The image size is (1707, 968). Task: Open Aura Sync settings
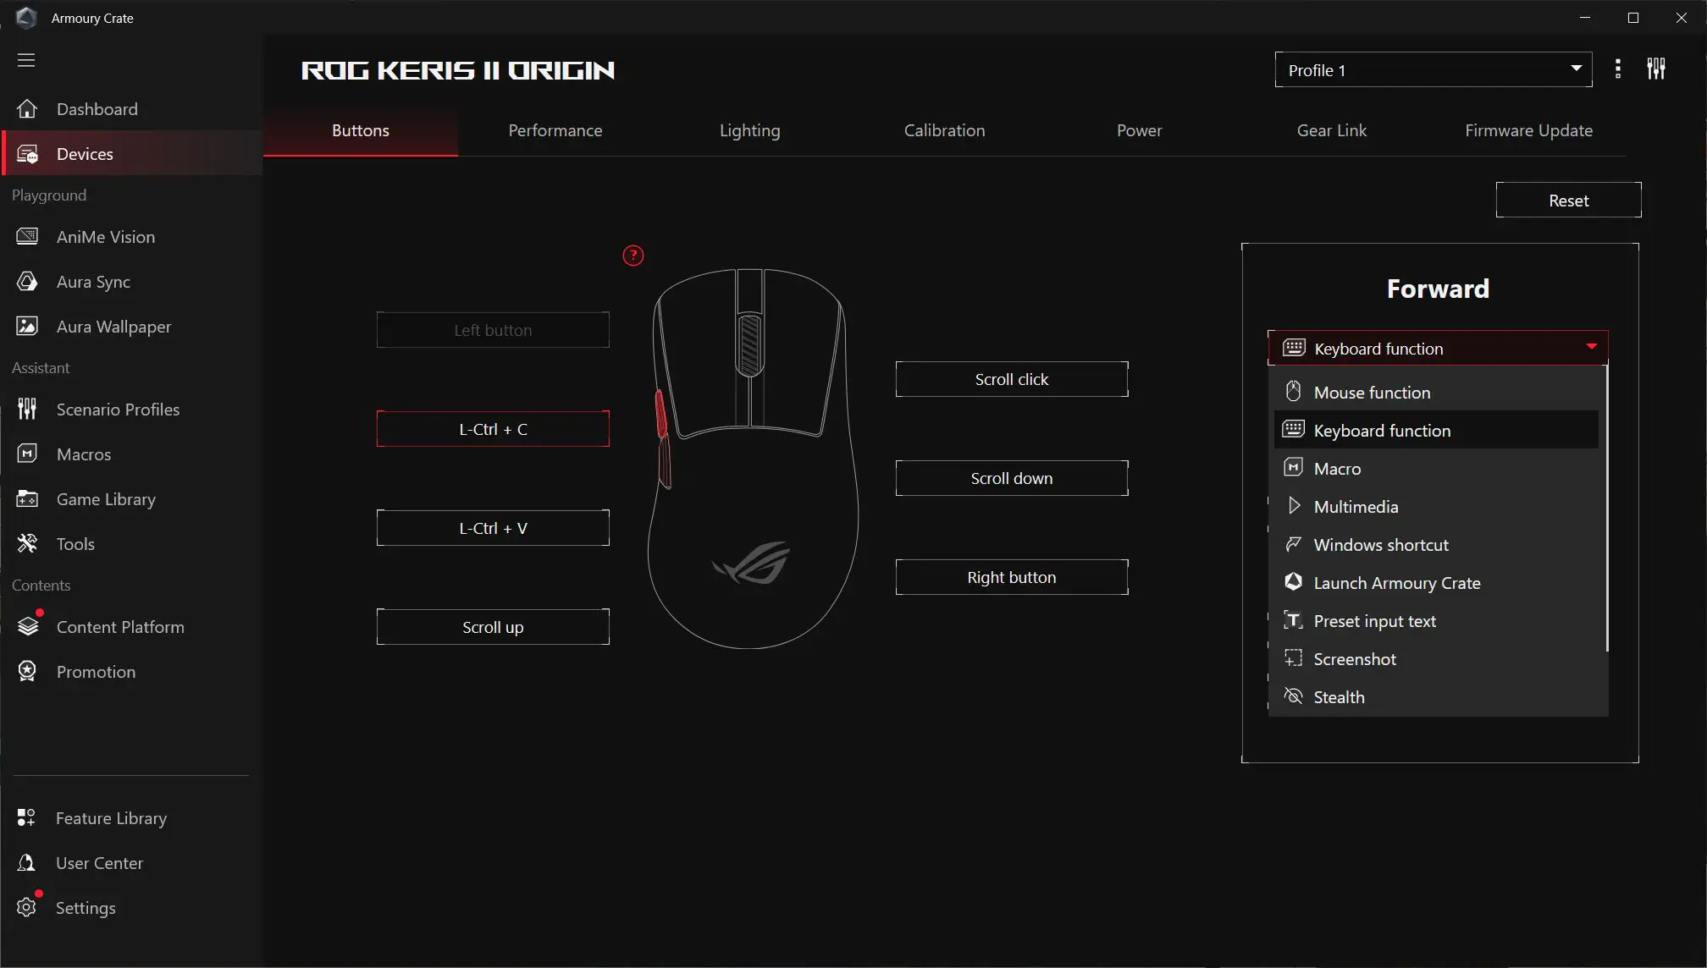tap(93, 281)
